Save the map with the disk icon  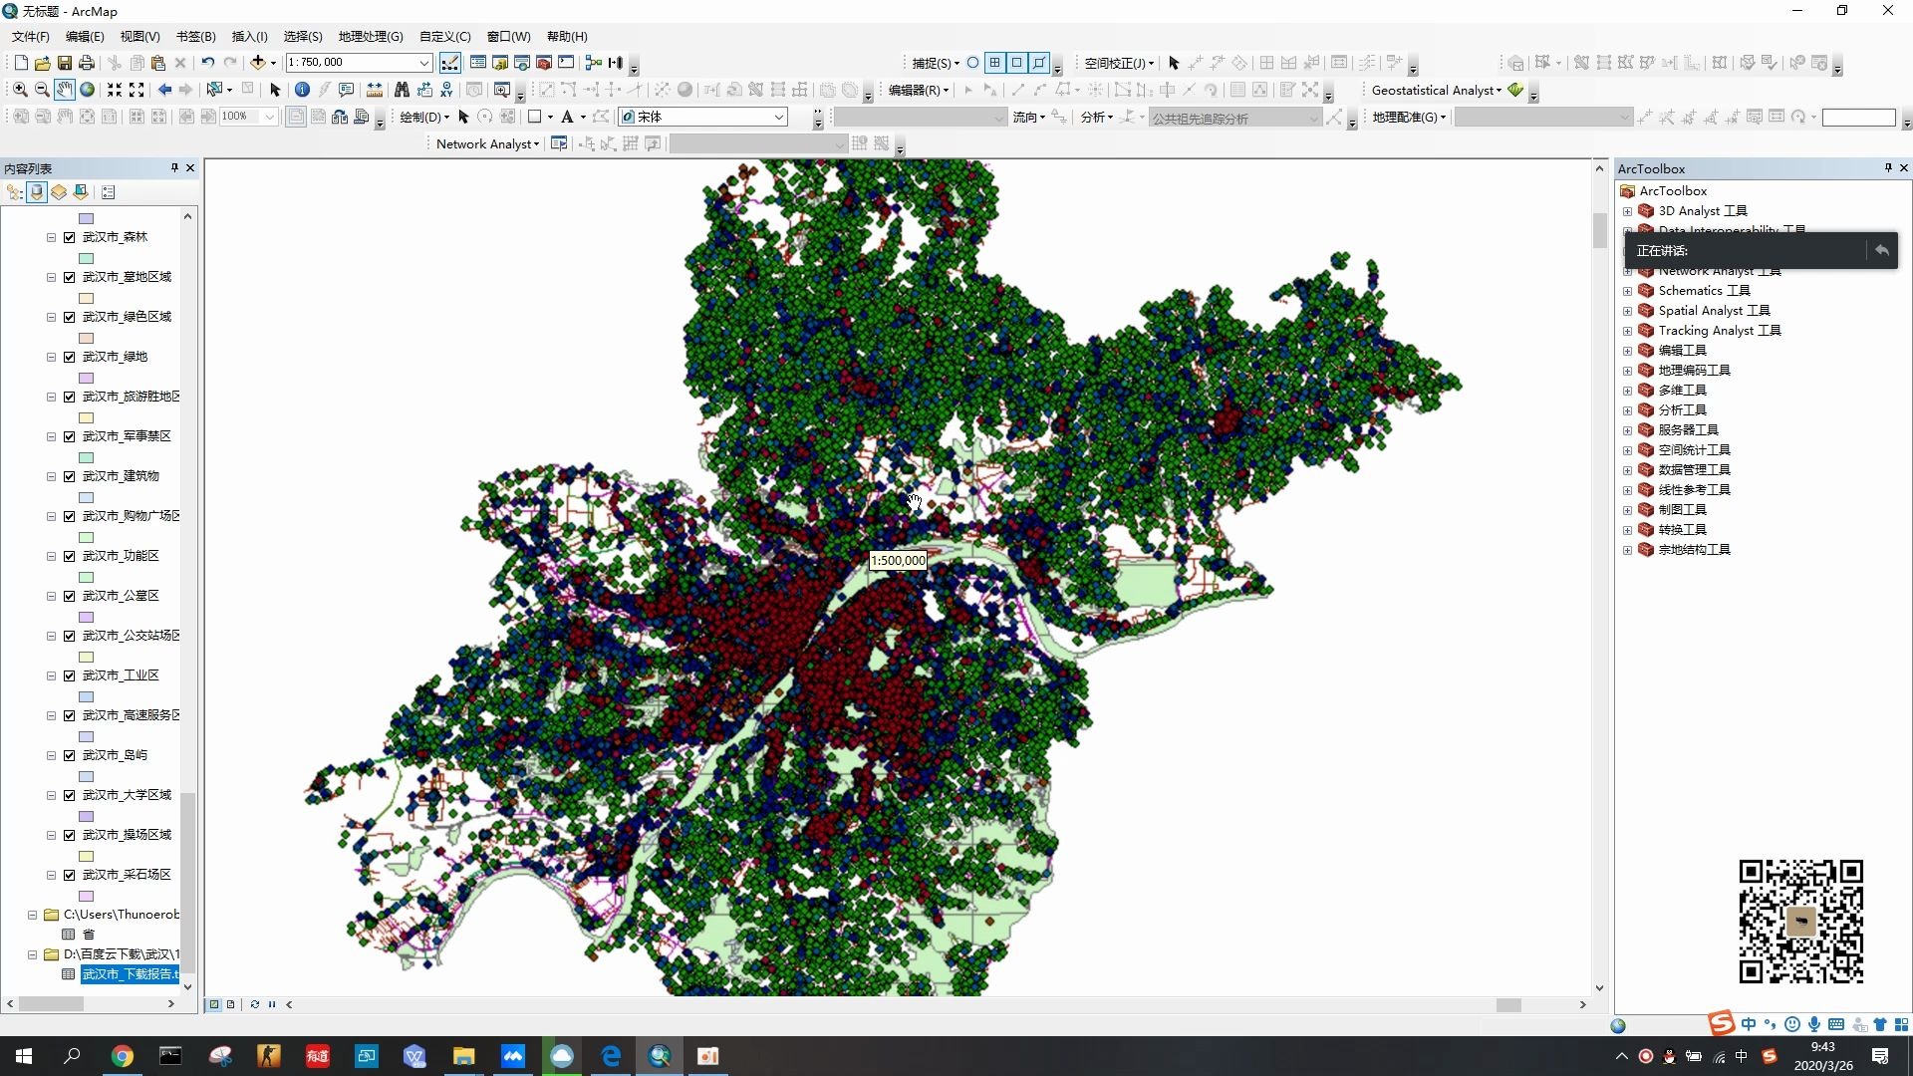pos(64,63)
